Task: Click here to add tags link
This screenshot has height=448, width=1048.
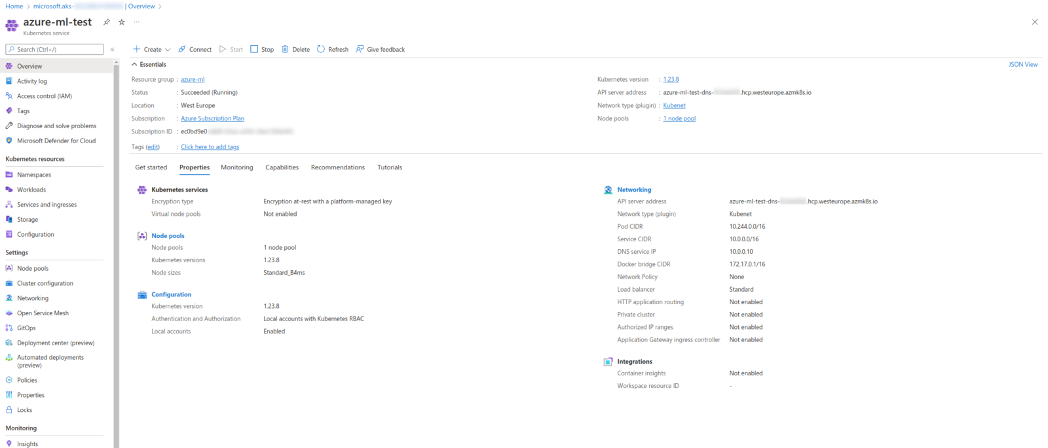Action: [x=210, y=147]
